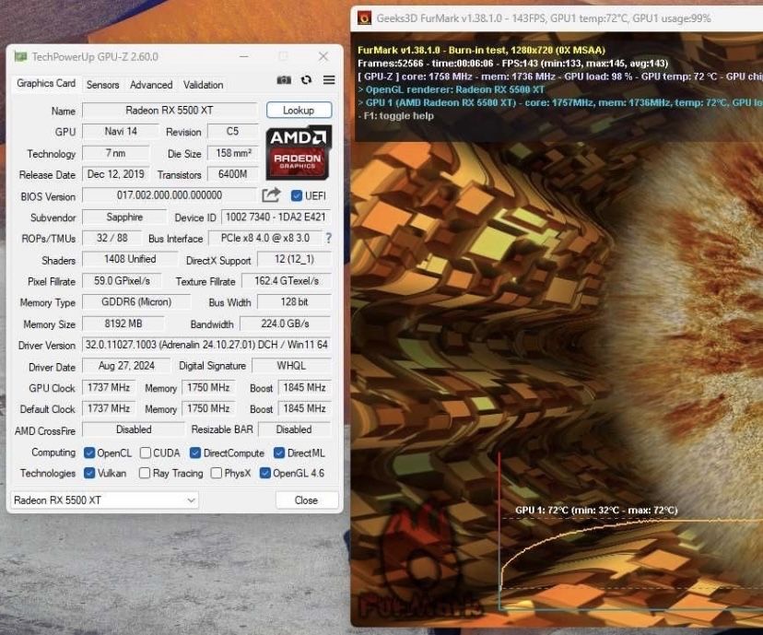Click FurMark Frames and FPS stats line

(x=513, y=64)
